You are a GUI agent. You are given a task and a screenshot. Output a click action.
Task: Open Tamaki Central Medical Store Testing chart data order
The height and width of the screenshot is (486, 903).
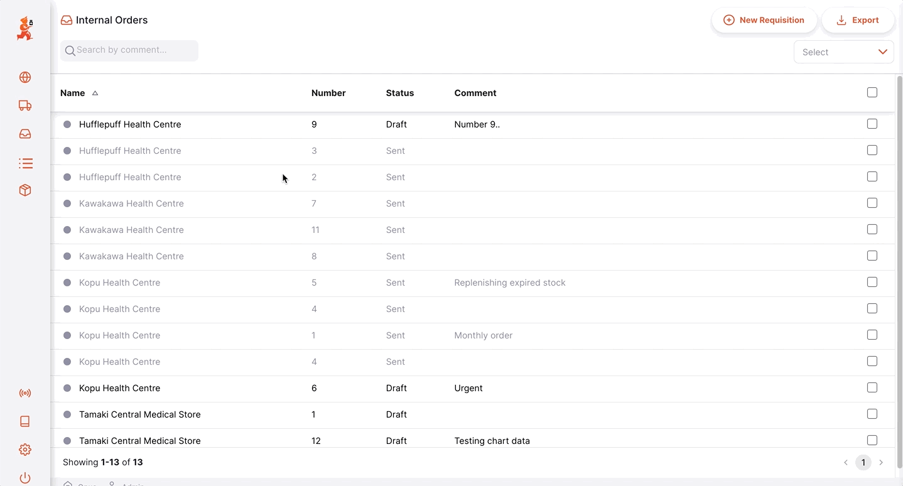(474, 440)
